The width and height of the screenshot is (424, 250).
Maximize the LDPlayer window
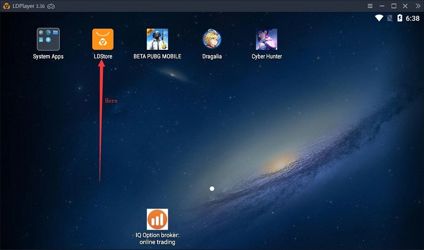(x=394, y=6)
